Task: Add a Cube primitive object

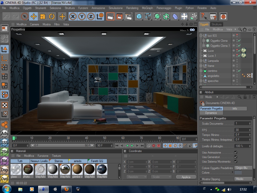Action: click(x=139, y=17)
